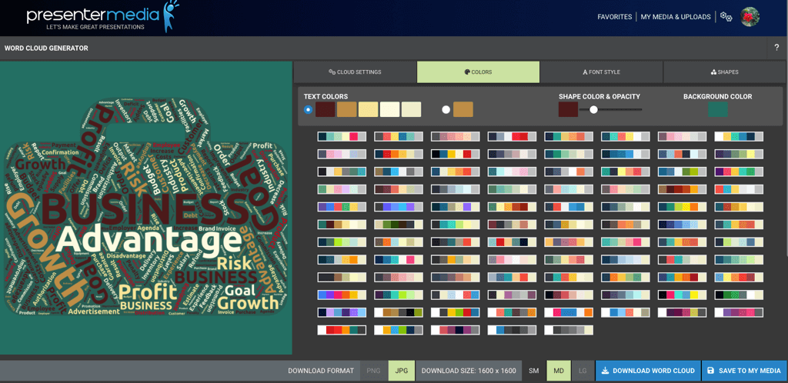Select SM download size
The height and width of the screenshot is (383, 788).
(534, 371)
